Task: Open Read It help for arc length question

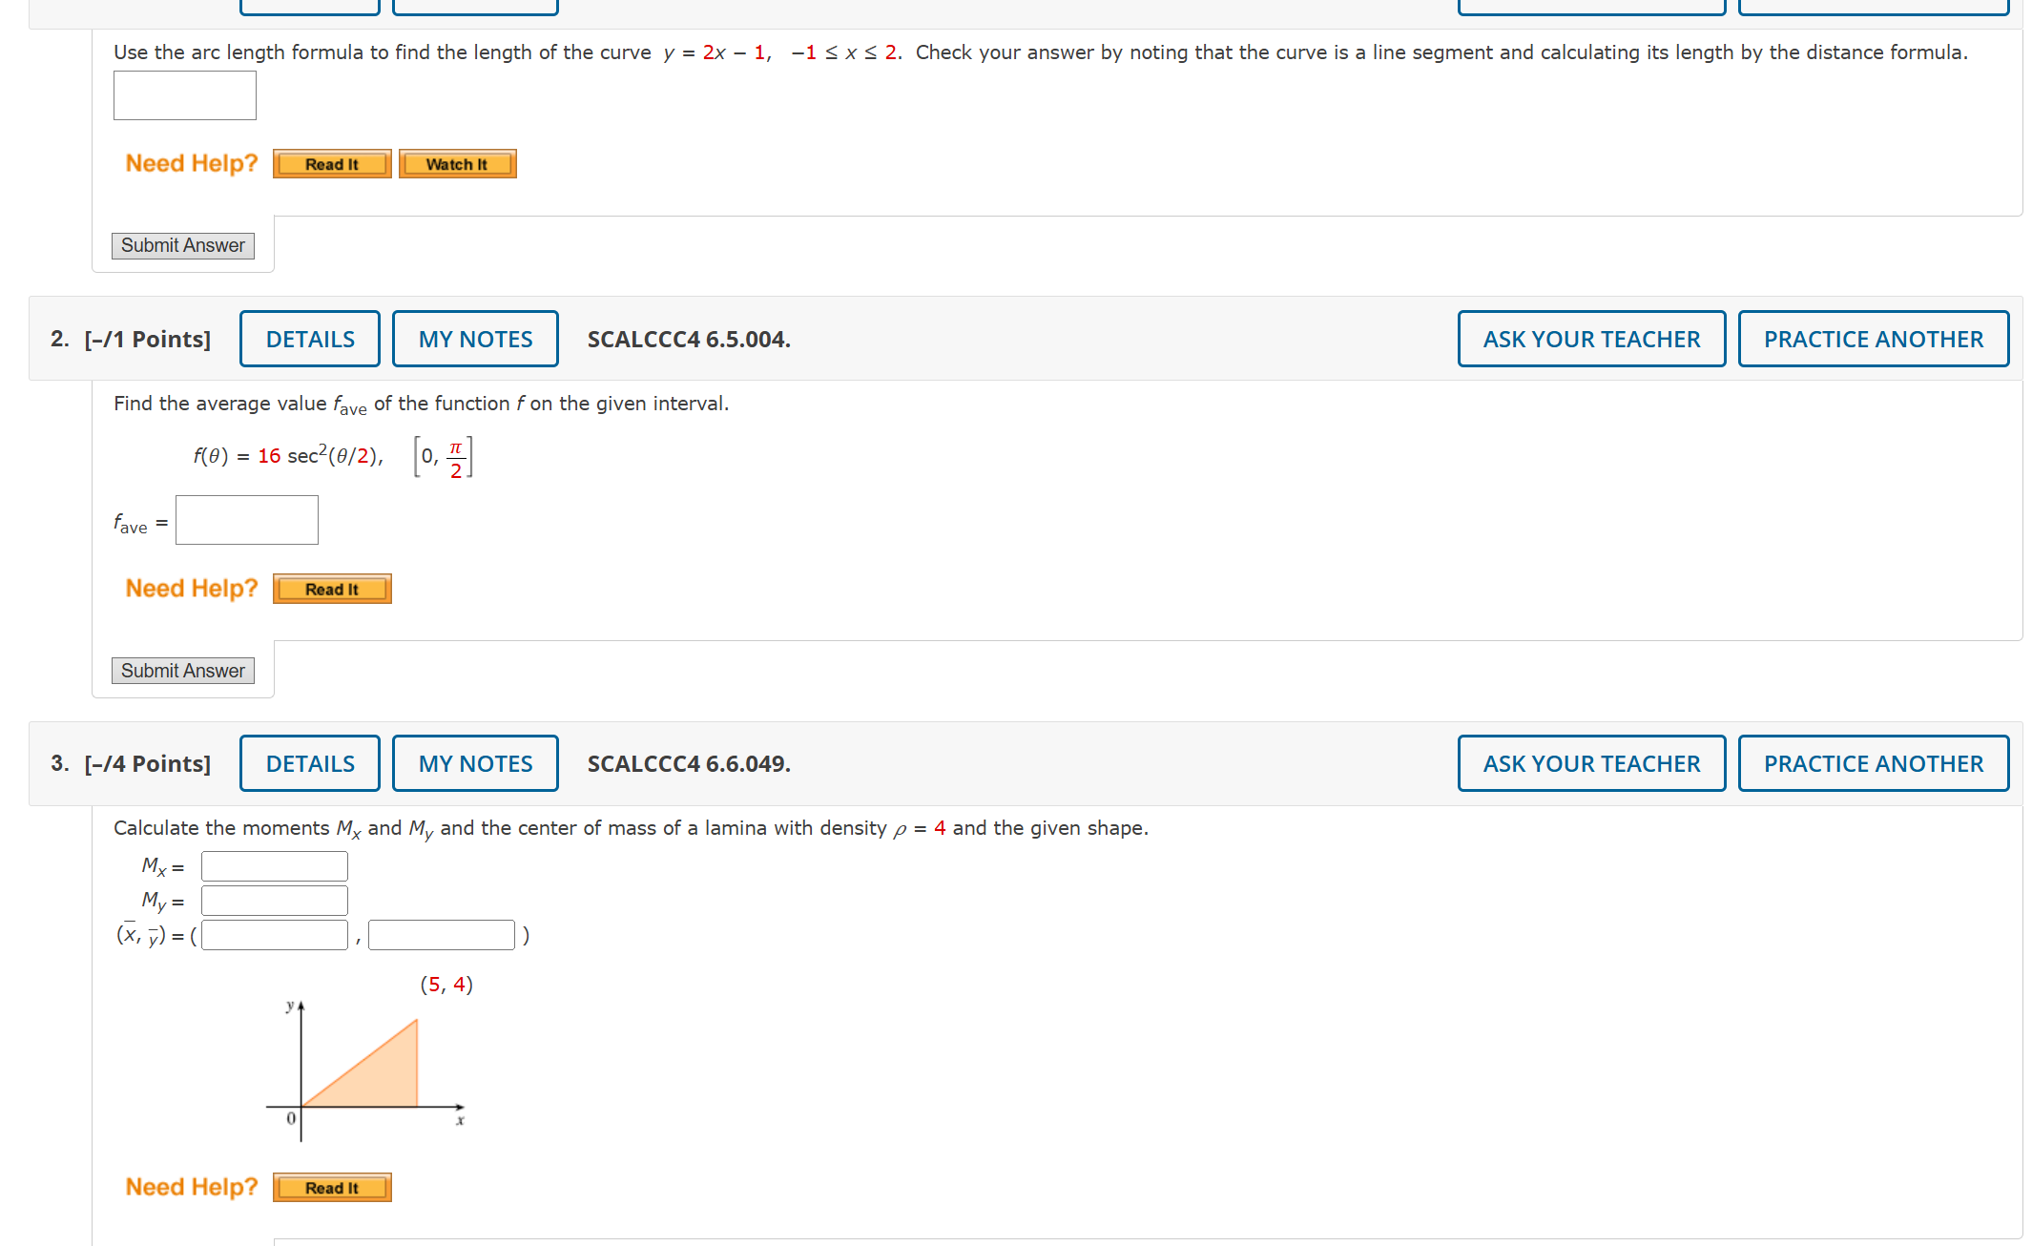Action: (332, 164)
